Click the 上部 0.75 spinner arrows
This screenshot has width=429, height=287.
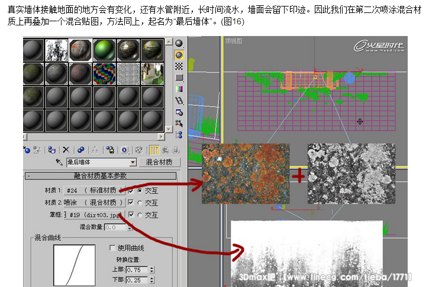[151, 270]
